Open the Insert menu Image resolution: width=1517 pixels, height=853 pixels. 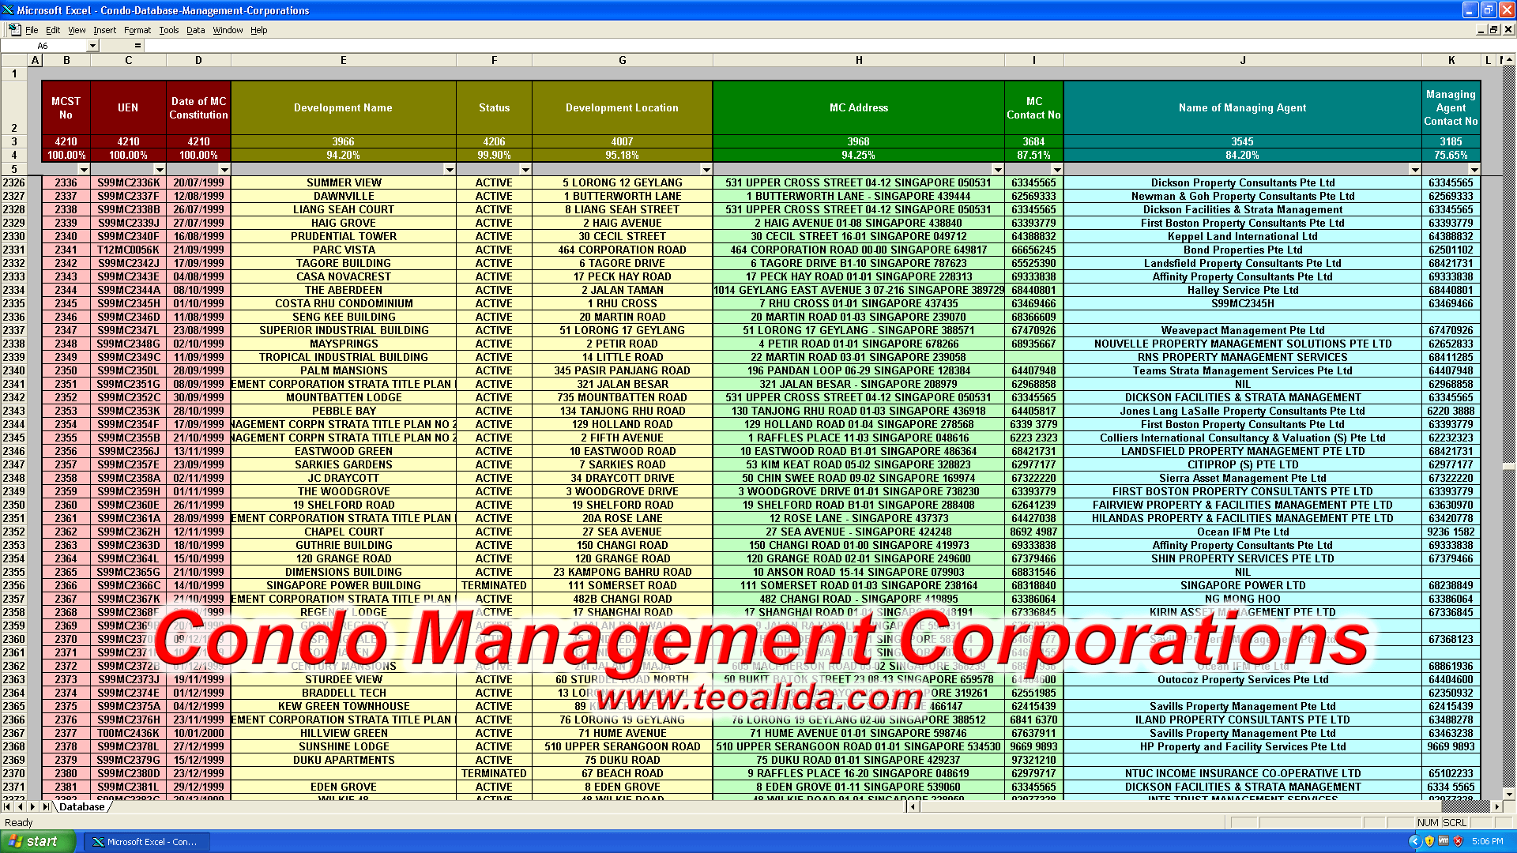[104, 30]
